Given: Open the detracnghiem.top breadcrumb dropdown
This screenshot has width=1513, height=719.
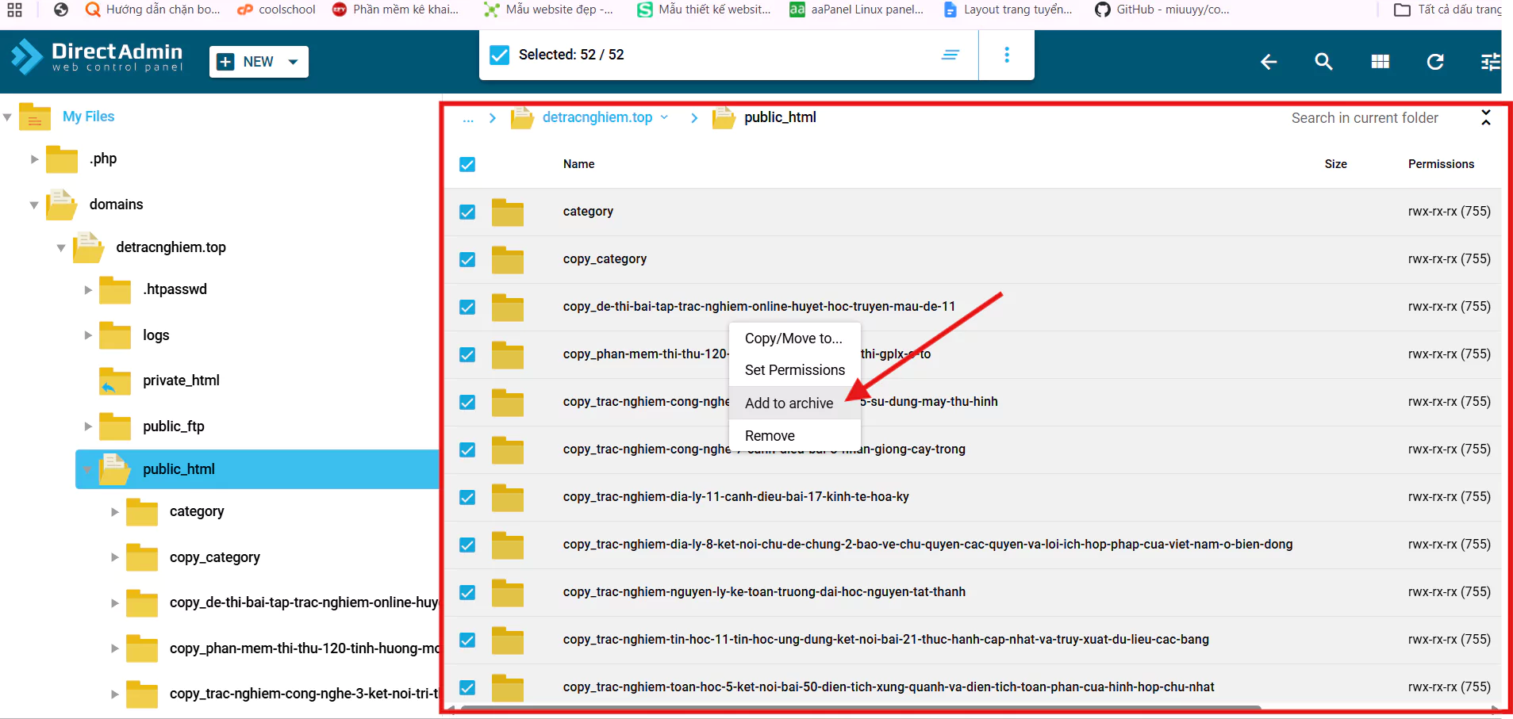Looking at the screenshot, I should point(664,117).
